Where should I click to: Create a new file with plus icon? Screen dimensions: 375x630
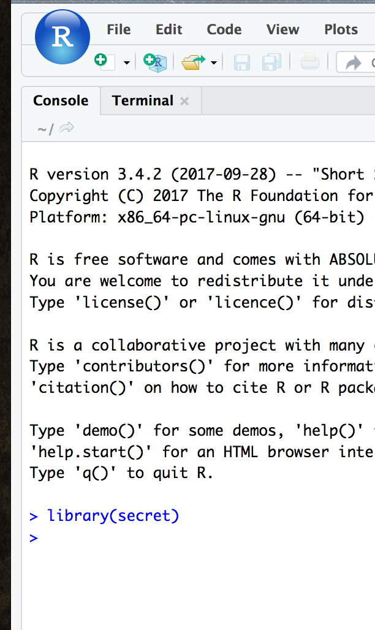pos(105,62)
